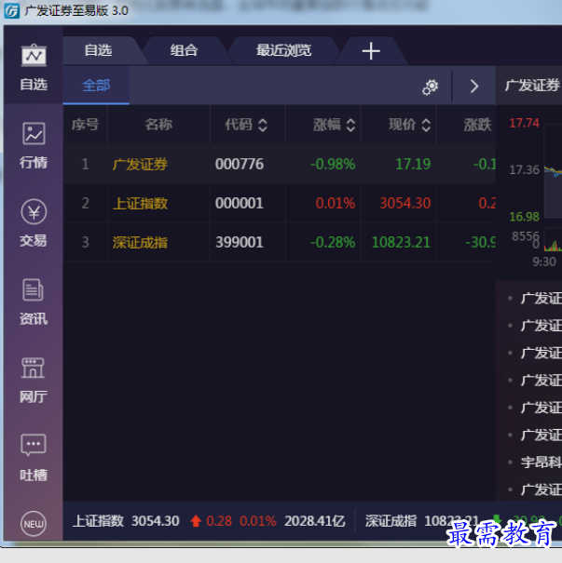Image resolution: width=562 pixels, height=563 pixels.
Task: Click the 3054.30 price in table
Action: [405, 204]
